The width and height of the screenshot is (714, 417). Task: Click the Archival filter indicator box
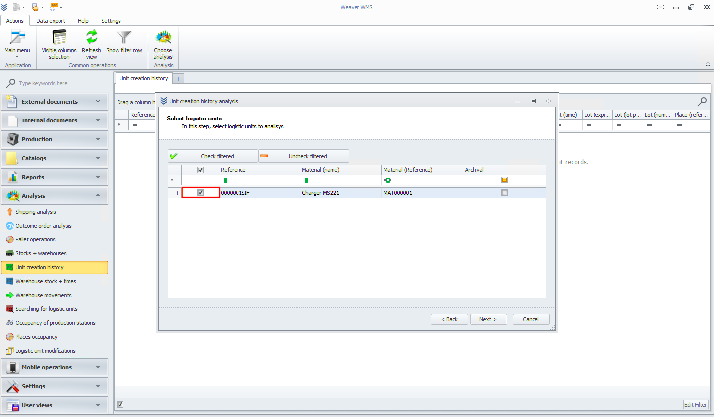click(x=504, y=180)
